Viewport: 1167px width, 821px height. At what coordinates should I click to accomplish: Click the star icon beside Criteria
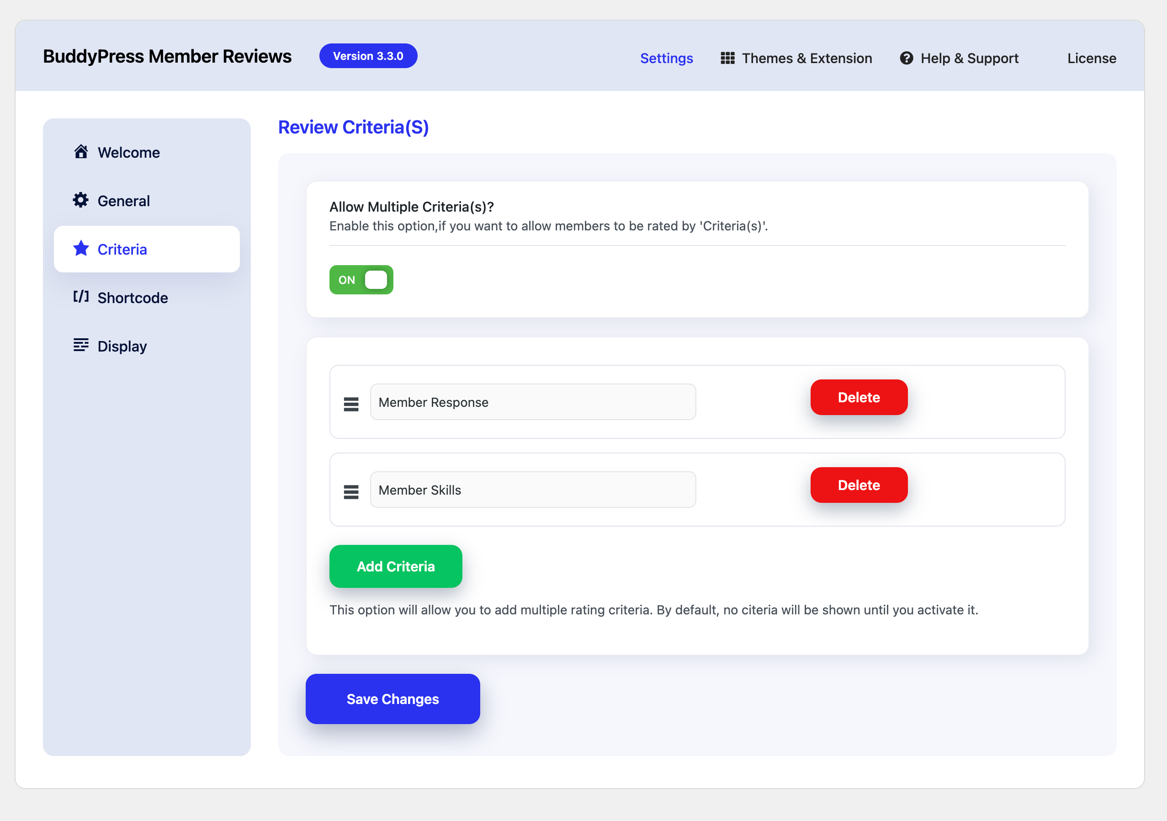point(81,249)
